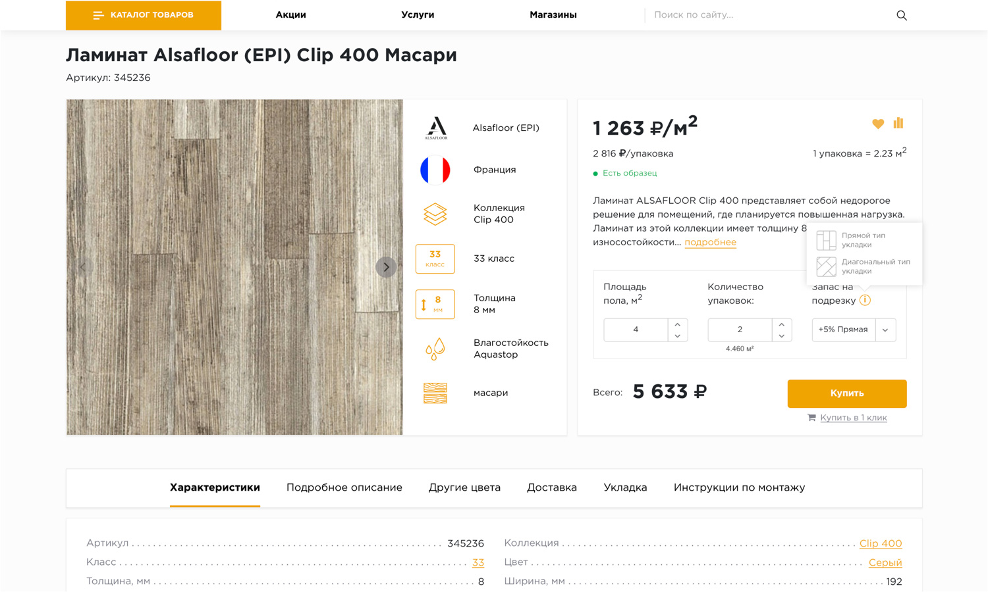This screenshot has width=988, height=592.
Task: Switch to the Другие цвета tab
Action: pyautogui.click(x=464, y=487)
